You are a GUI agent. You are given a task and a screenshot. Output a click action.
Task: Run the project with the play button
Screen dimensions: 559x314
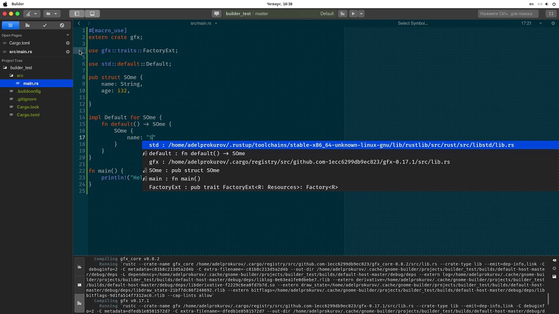point(353,14)
